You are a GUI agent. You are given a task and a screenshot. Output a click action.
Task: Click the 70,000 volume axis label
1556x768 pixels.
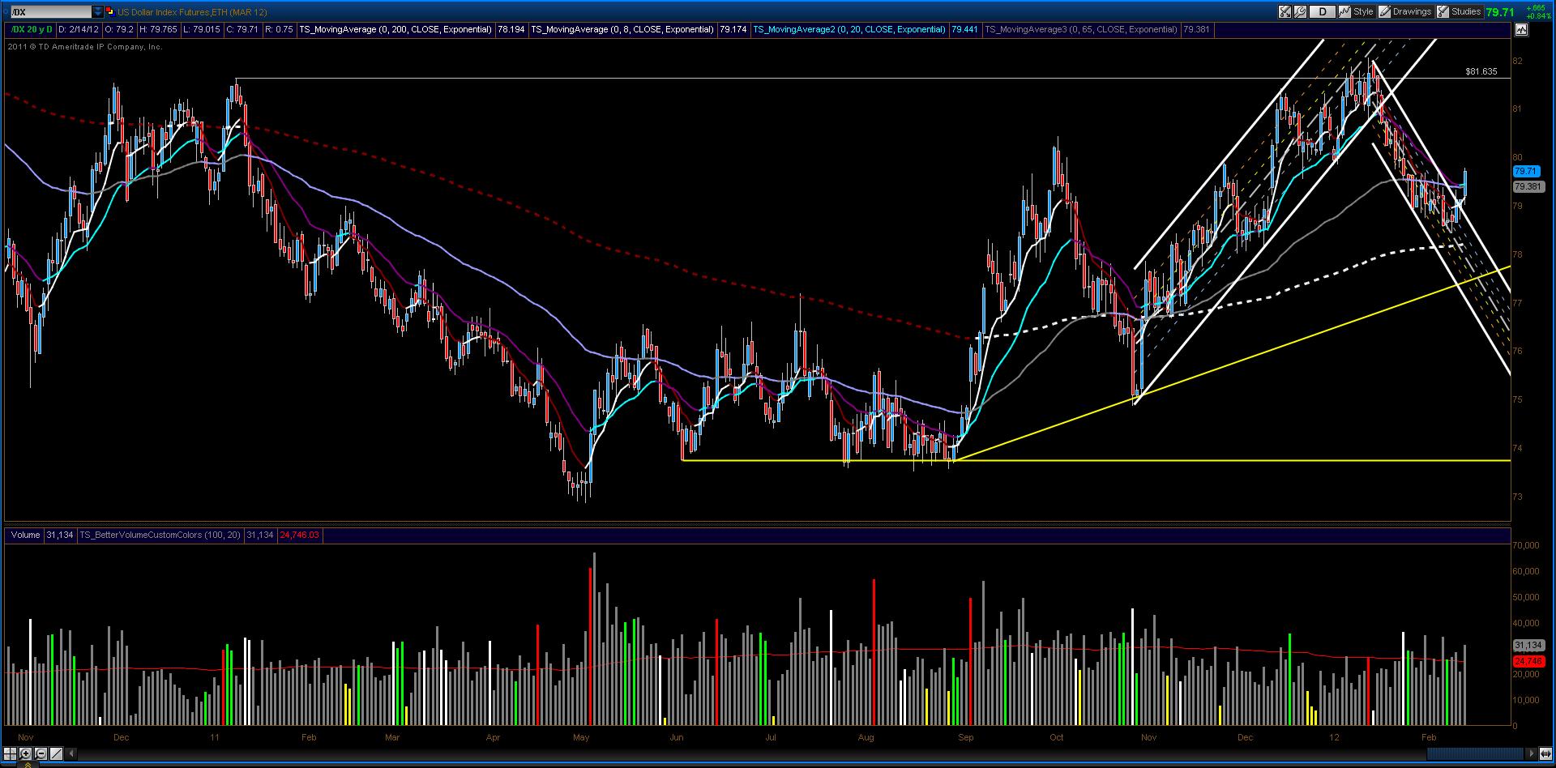(1527, 545)
